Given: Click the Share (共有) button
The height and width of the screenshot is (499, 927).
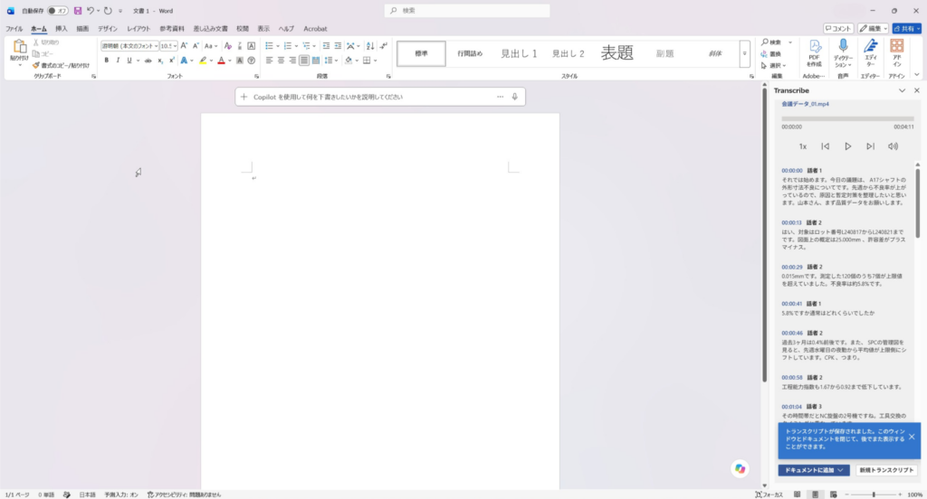Looking at the screenshot, I should coord(906,28).
